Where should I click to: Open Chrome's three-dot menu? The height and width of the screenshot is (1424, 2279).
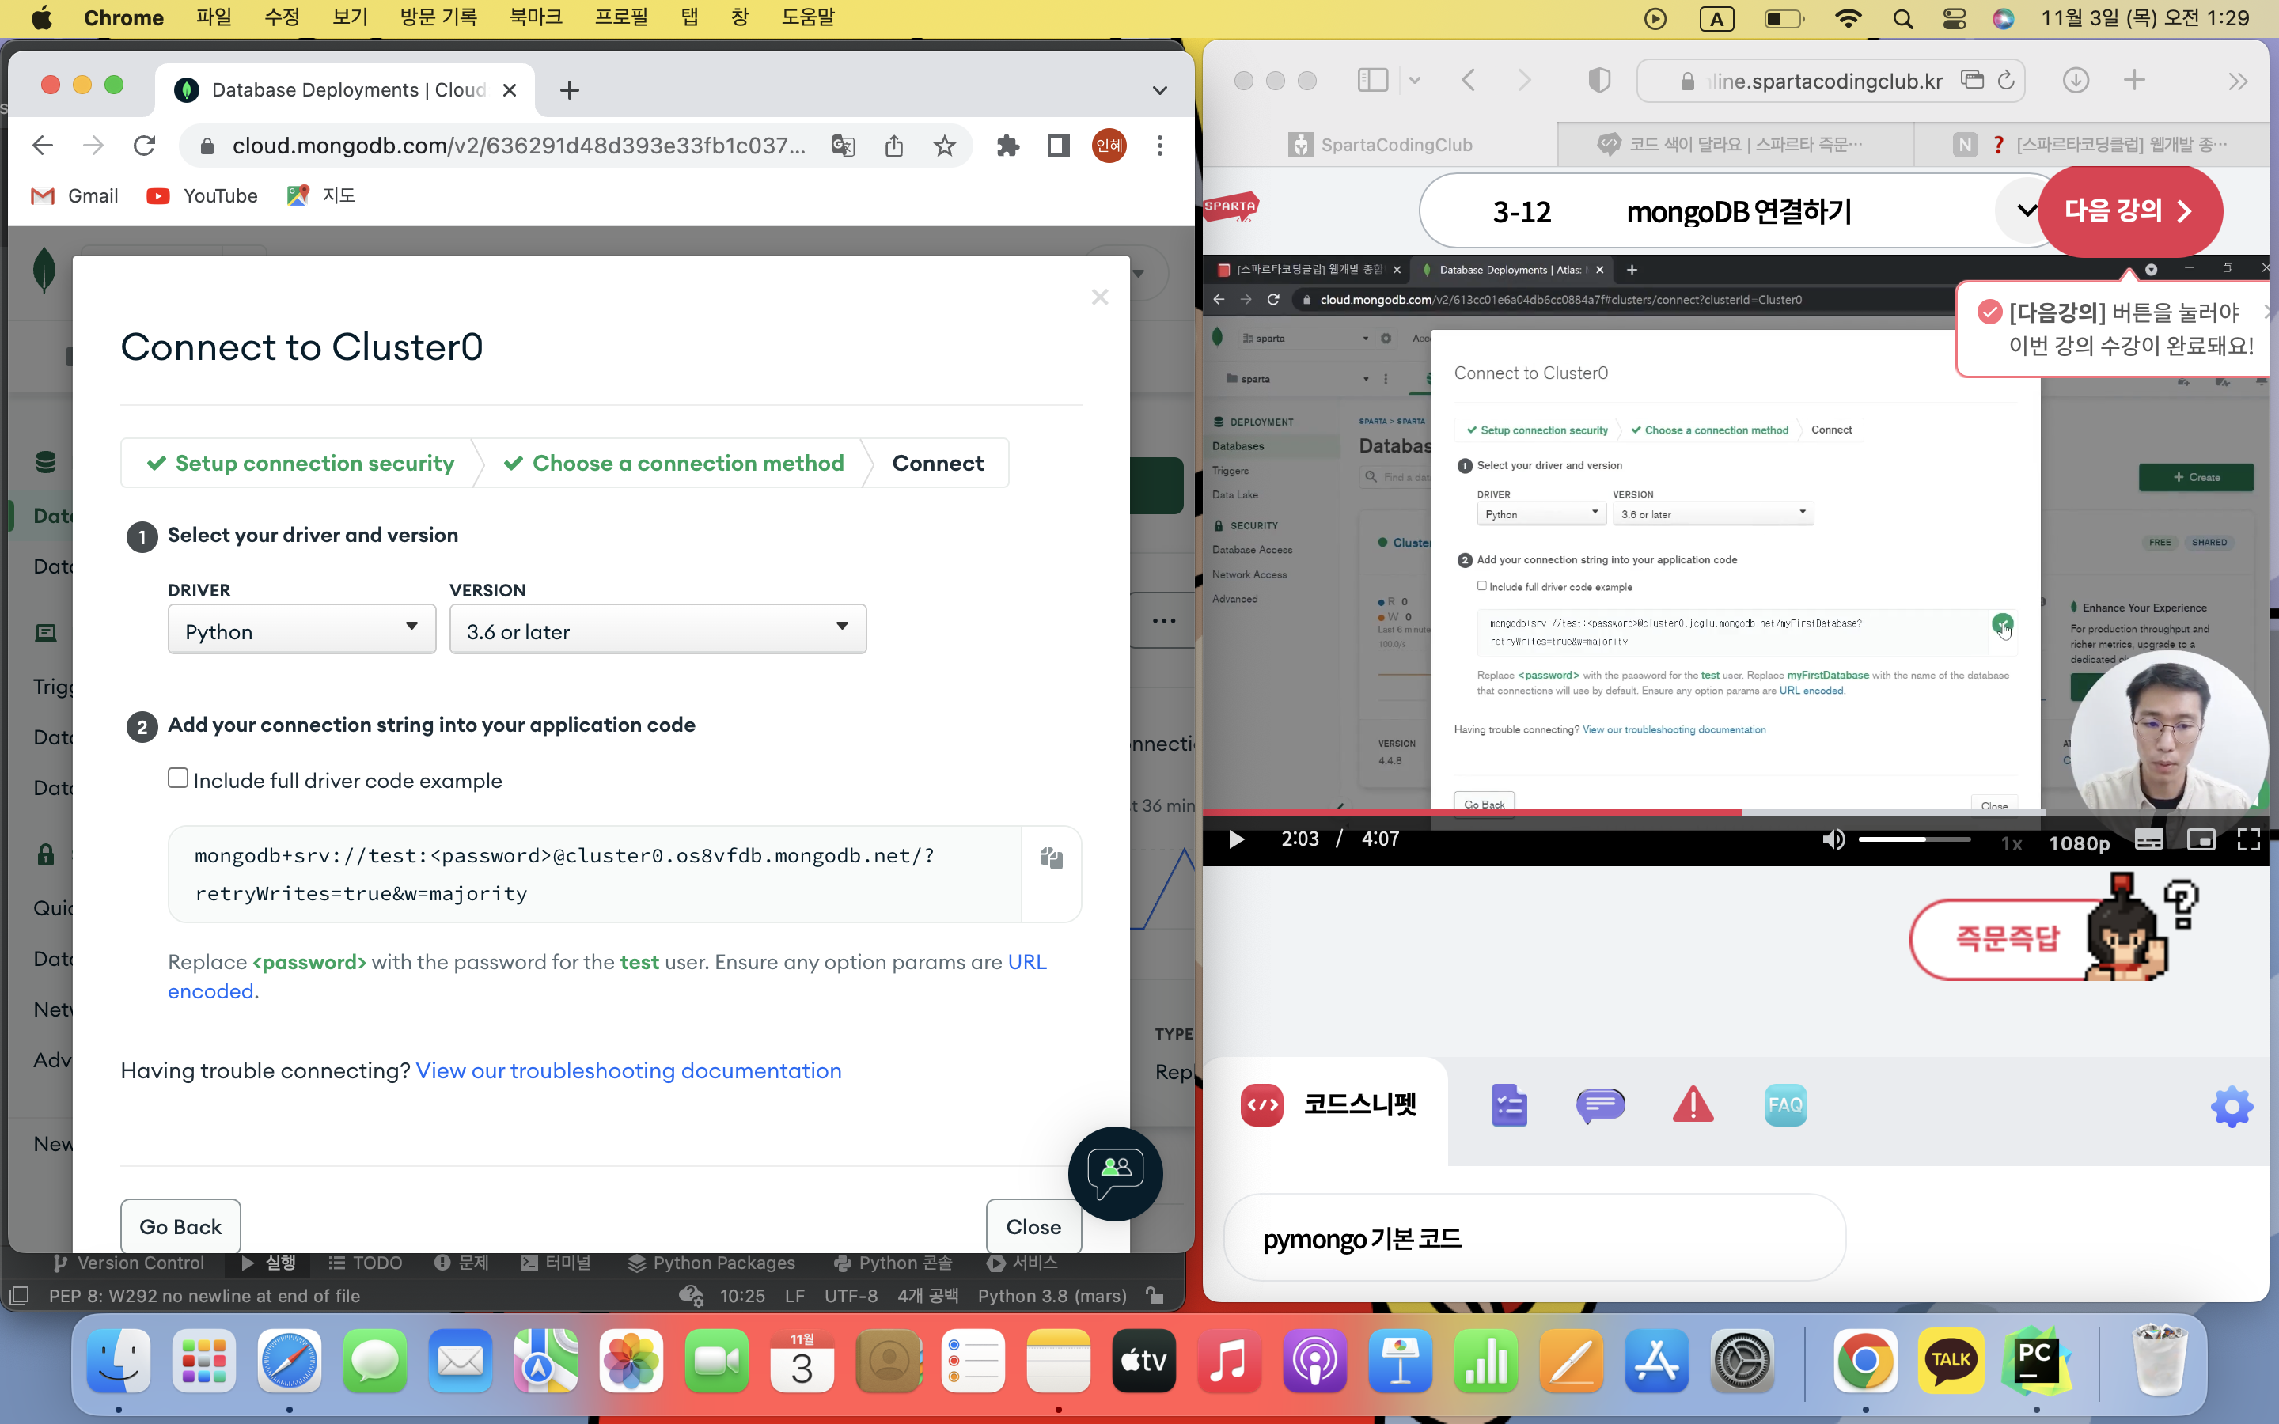tap(1159, 145)
